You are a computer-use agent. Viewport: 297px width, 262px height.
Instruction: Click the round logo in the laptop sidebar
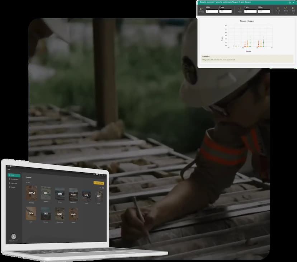pyautogui.click(x=14, y=237)
